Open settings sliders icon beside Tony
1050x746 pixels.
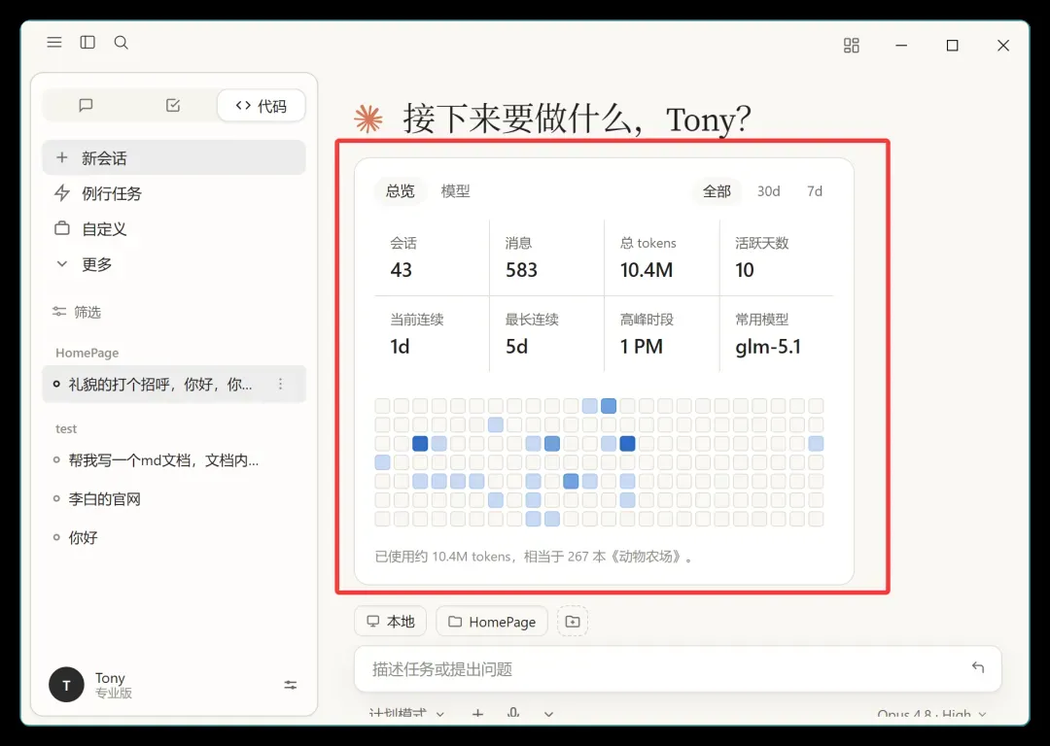(291, 685)
